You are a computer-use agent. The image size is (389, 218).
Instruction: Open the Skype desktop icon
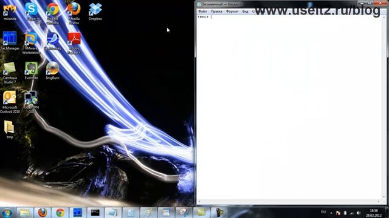pos(31,12)
